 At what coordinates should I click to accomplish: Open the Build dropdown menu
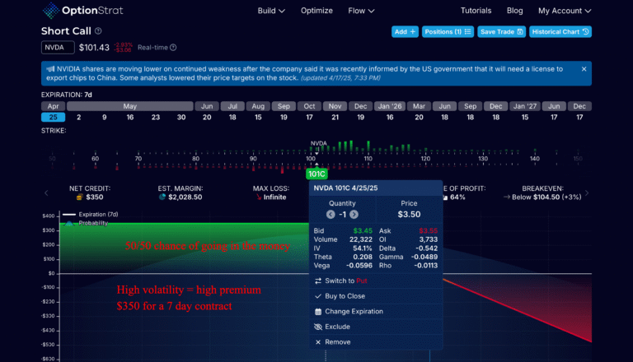[271, 11]
